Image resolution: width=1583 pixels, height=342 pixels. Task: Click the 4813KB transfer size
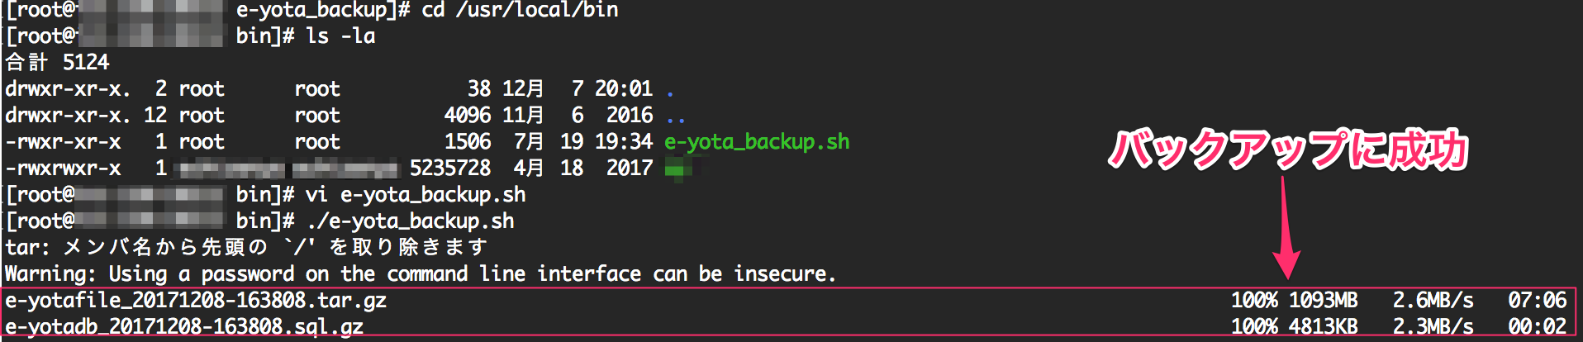[1323, 326]
